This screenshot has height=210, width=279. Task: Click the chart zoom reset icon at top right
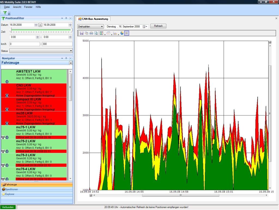(270, 42)
